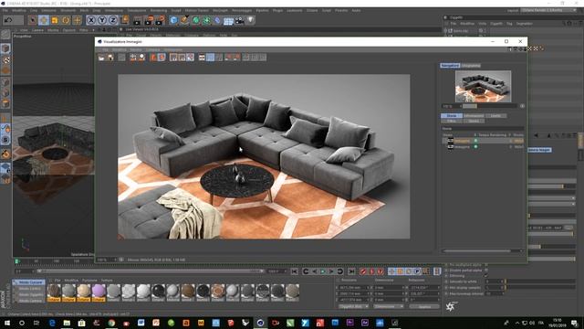584x329 pixels.
Task: Click the Record active objects button
Action: click(363, 271)
